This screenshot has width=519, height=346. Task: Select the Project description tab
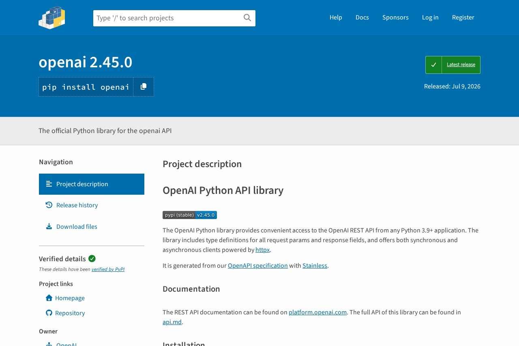pos(92,184)
